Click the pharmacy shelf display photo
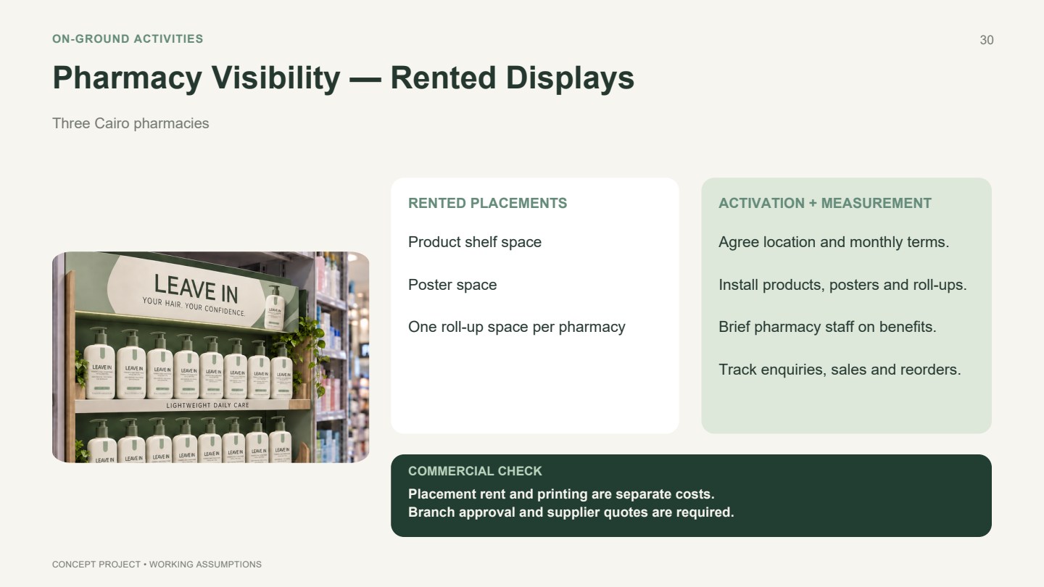 point(211,357)
